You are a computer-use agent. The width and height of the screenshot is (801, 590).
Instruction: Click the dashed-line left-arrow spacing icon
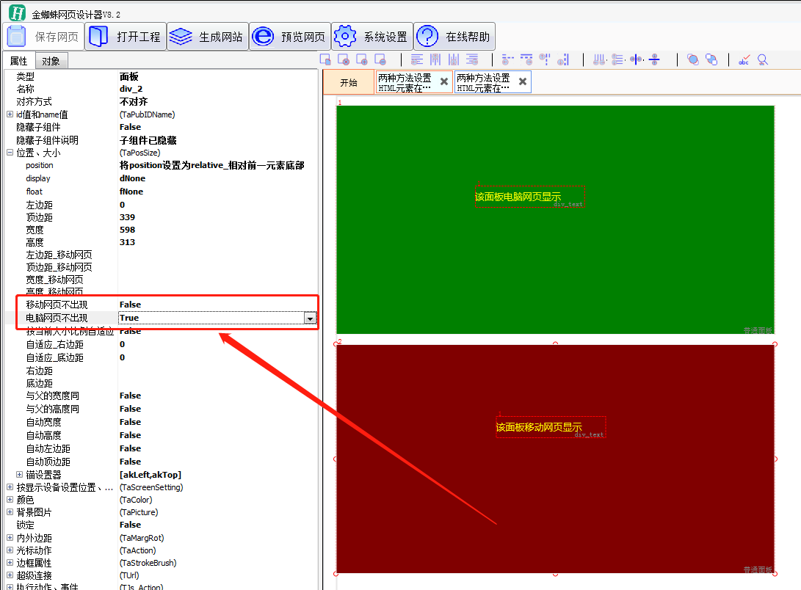click(507, 59)
